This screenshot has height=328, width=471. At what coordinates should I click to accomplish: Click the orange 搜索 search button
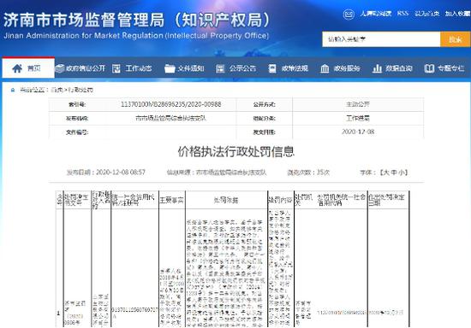(x=455, y=39)
